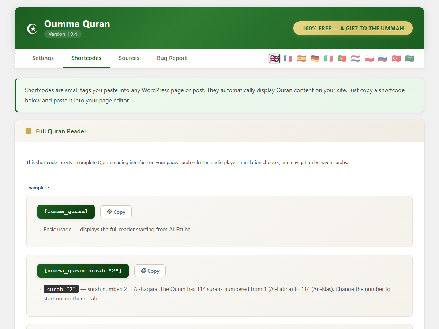Copy the surah="2" shortcode
Screen dimensions: 439x329
coord(150,271)
